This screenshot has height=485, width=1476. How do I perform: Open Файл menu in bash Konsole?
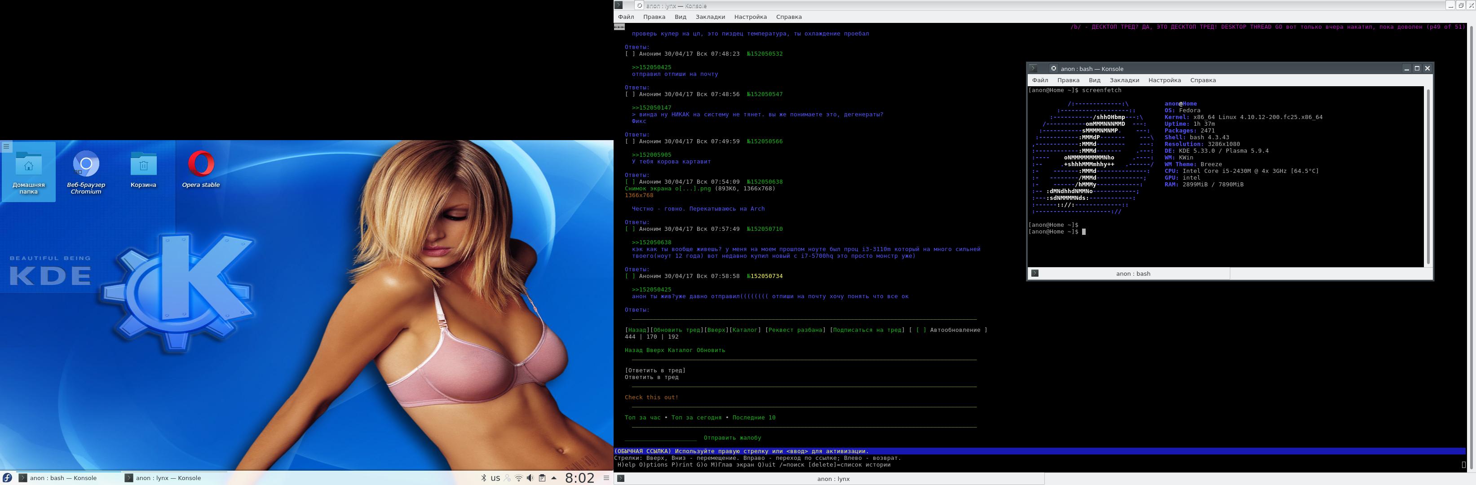coord(1040,80)
